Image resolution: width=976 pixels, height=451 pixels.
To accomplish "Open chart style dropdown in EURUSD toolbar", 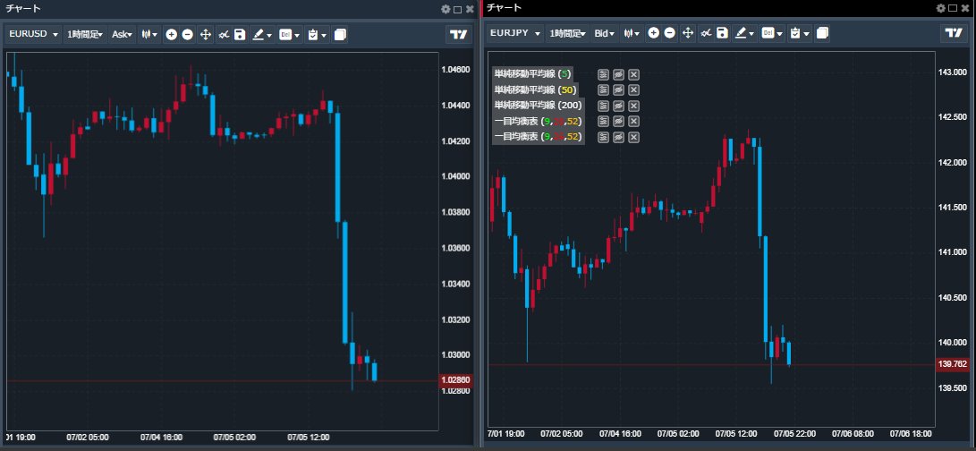I will click(x=149, y=35).
